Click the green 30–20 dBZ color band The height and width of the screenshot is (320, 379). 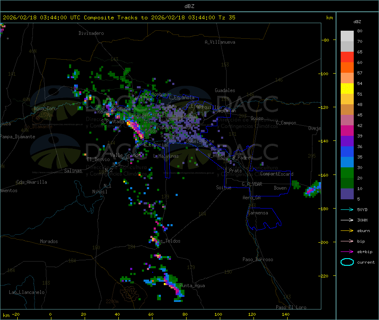347,172
